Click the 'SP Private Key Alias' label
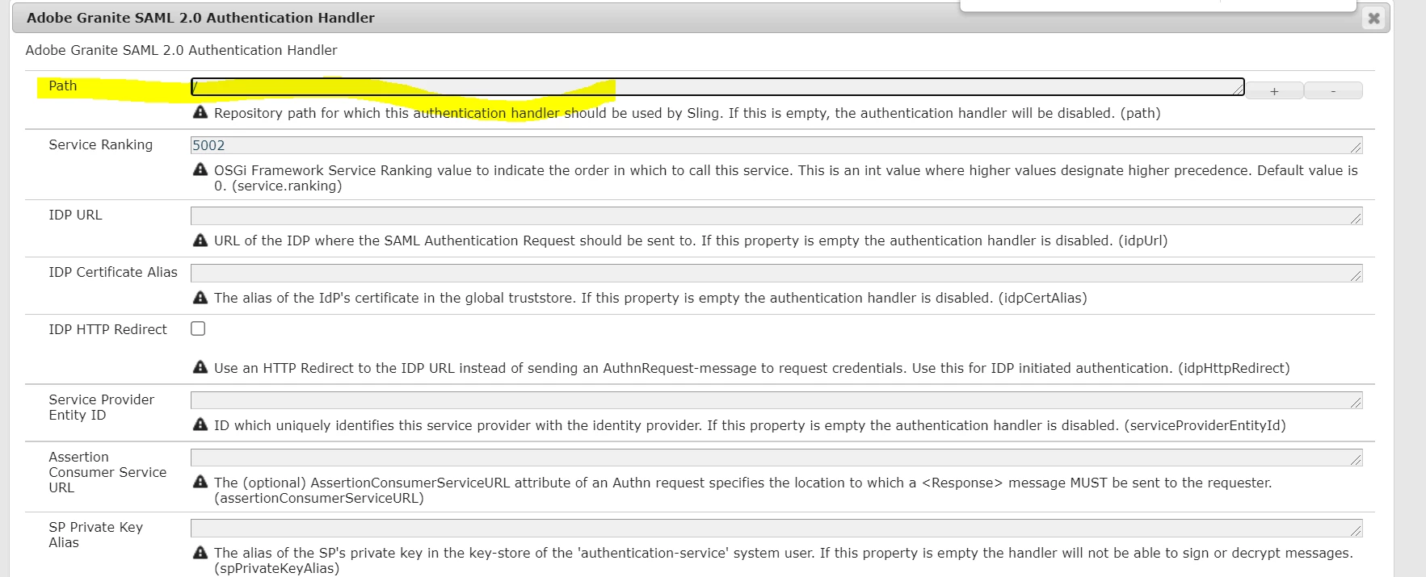Screen dimensions: 1426x577 pos(95,534)
